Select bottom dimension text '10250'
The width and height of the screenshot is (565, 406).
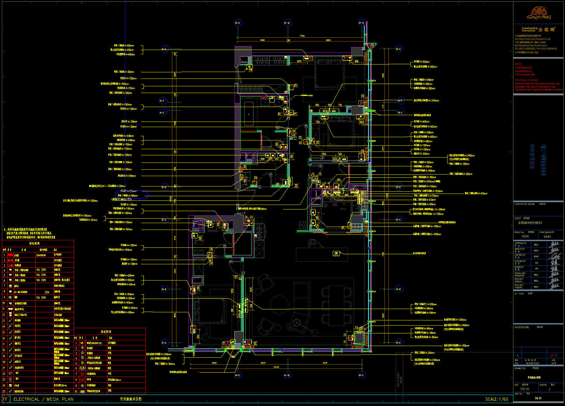(276, 367)
